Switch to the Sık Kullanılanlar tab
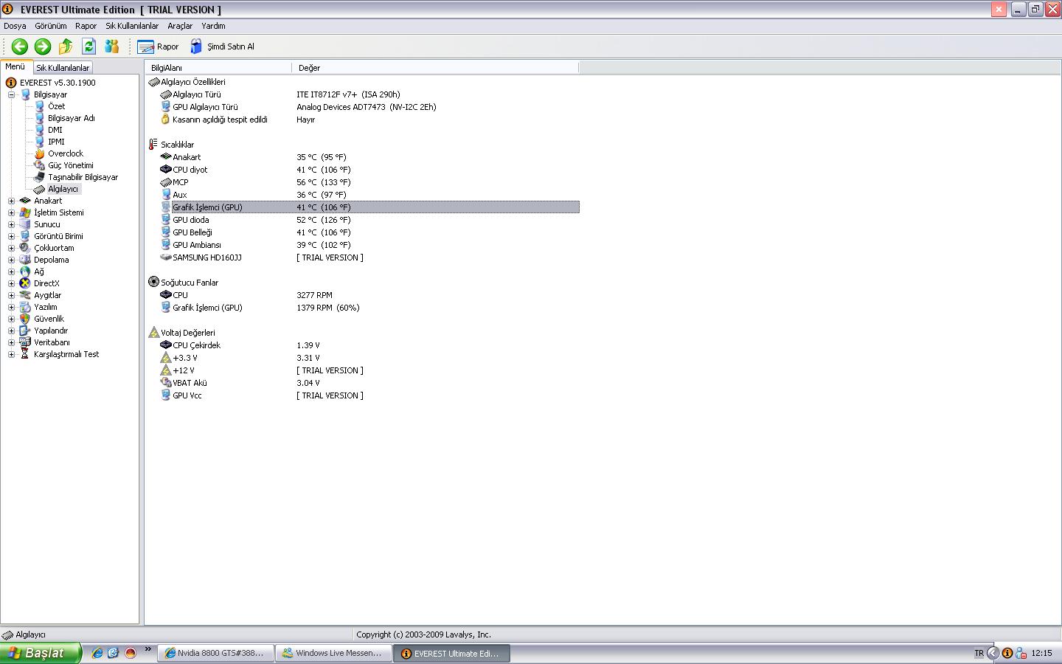Viewport: 1062px width, 664px height. coord(63,68)
